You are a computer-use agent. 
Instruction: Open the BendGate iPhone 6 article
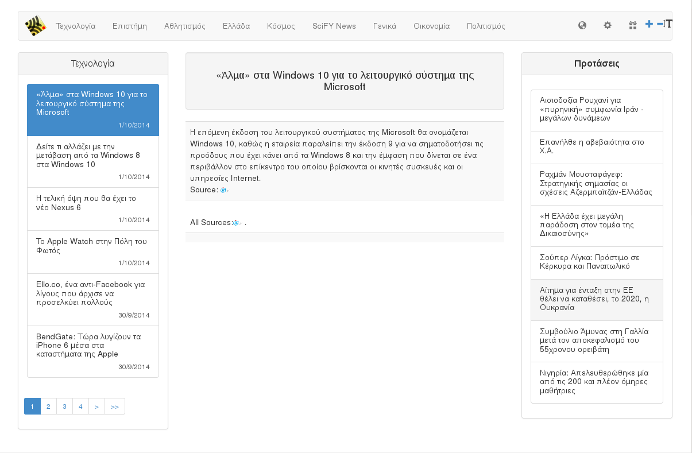tap(93, 352)
